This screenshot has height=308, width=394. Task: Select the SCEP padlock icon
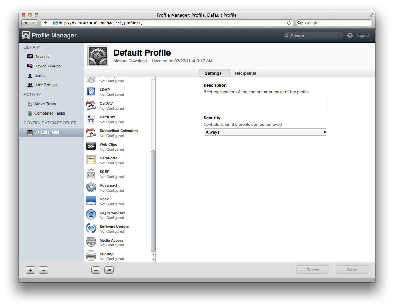click(x=91, y=174)
